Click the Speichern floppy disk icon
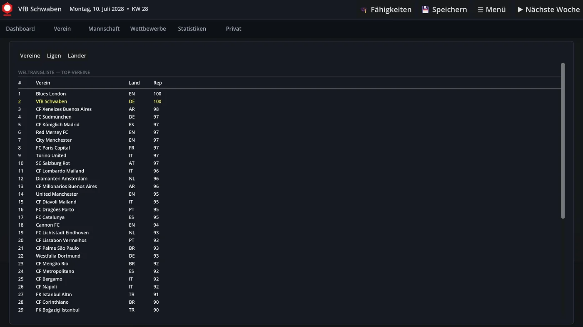This screenshot has width=583, height=327. click(425, 10)
